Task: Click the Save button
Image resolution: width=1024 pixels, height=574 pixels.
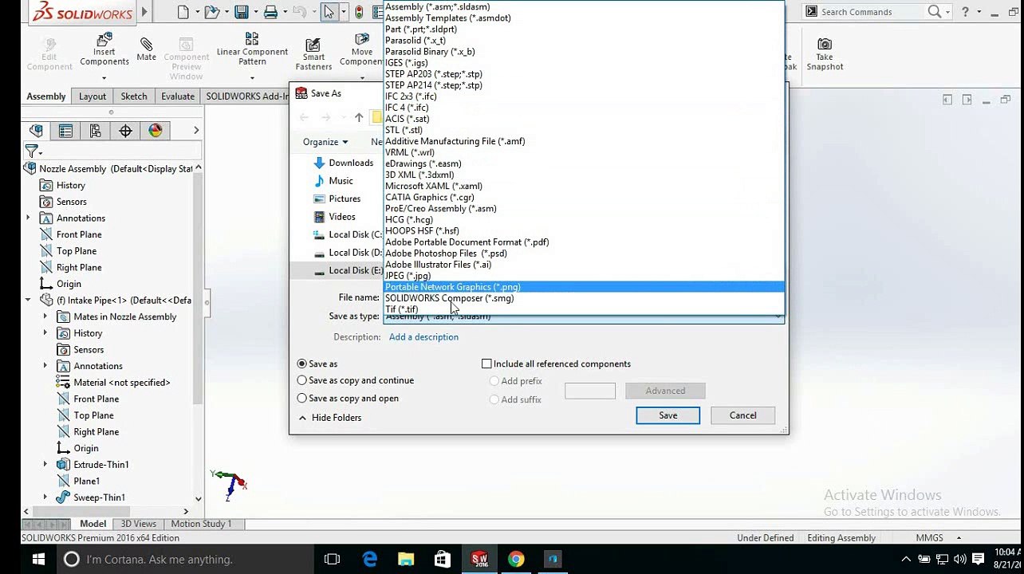Action: tap(668, 415)
